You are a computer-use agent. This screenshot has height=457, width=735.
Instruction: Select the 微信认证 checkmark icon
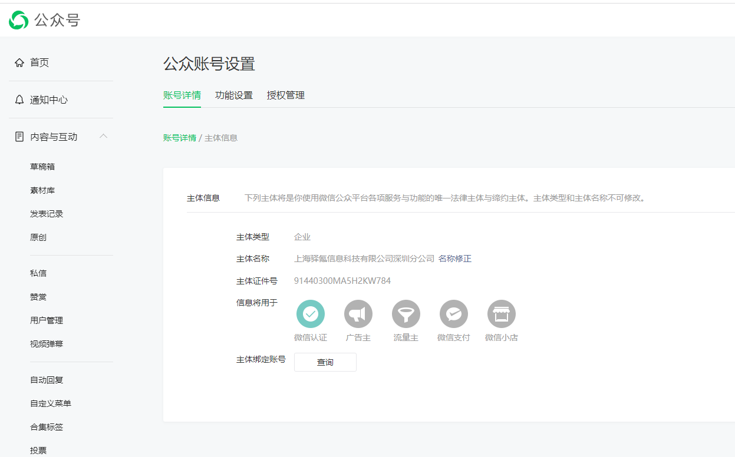tap(311, 314)
